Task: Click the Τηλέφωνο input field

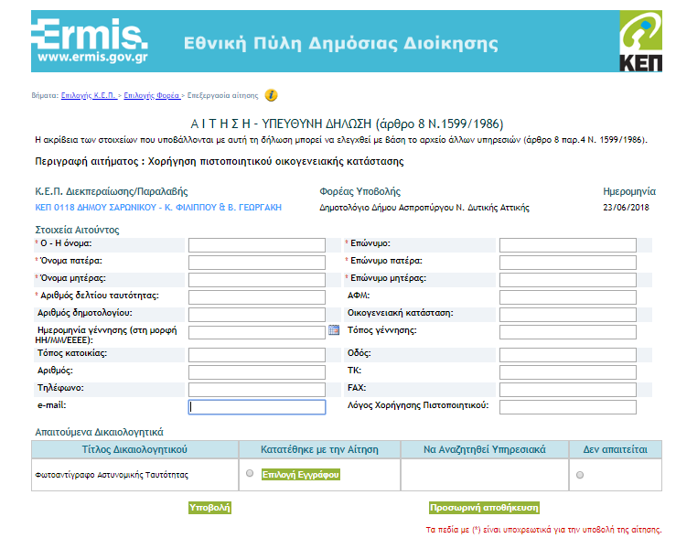Action: tap(256, 390)
